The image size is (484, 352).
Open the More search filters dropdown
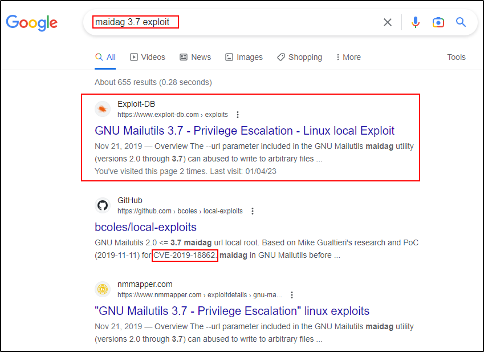click(348, 57)
